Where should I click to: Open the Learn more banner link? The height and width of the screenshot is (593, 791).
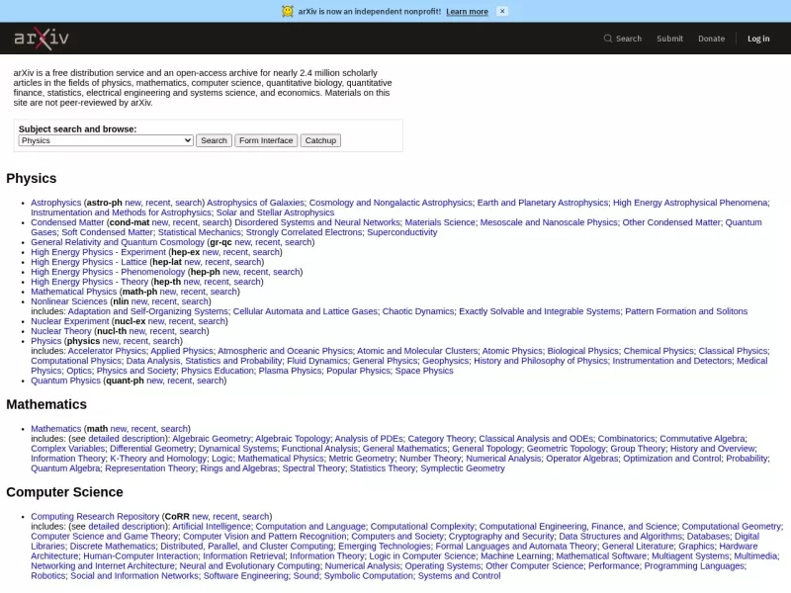pyautogui.click(x=467, y=12)
